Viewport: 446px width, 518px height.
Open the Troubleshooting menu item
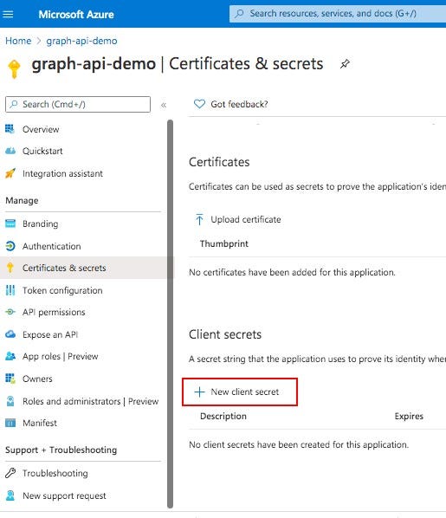pos(55,474)
